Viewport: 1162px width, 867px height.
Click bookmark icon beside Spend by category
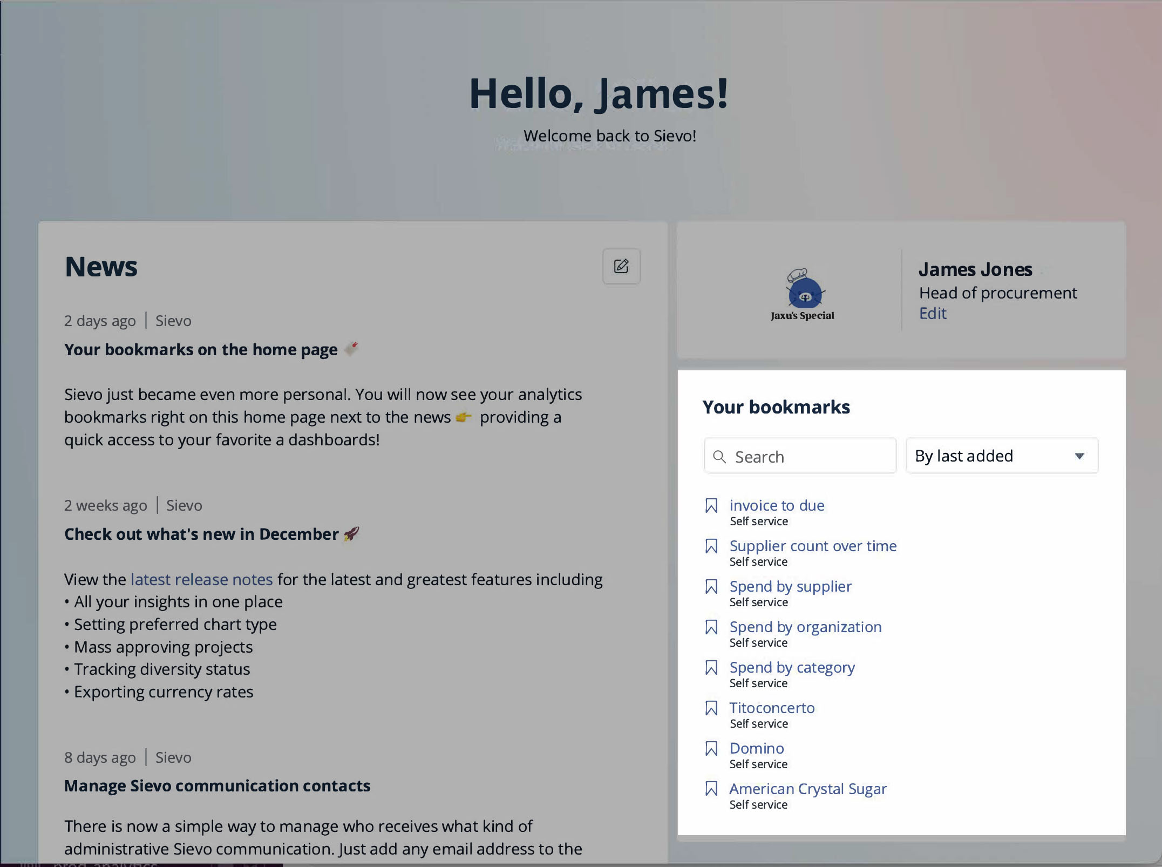click(711, 668)
